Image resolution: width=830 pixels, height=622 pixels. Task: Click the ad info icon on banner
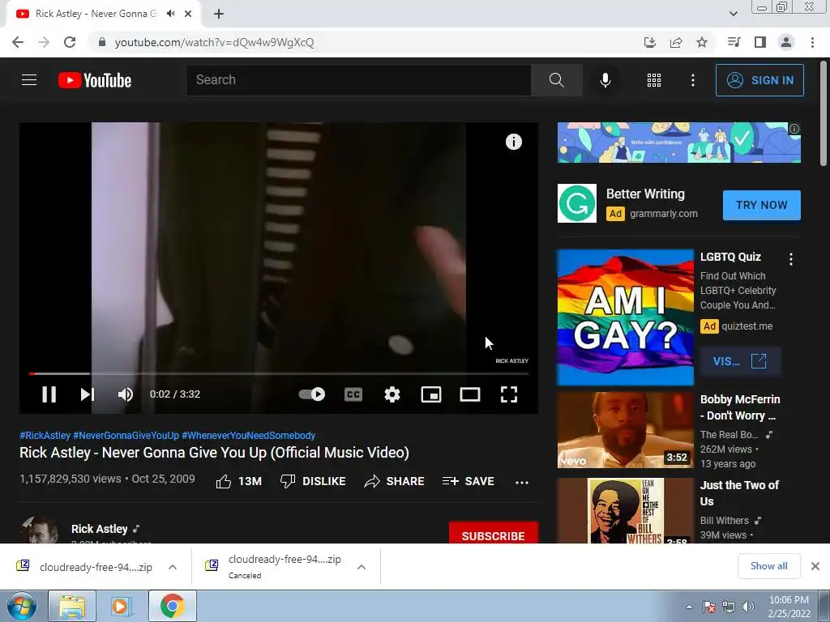(x=794, y=129)
